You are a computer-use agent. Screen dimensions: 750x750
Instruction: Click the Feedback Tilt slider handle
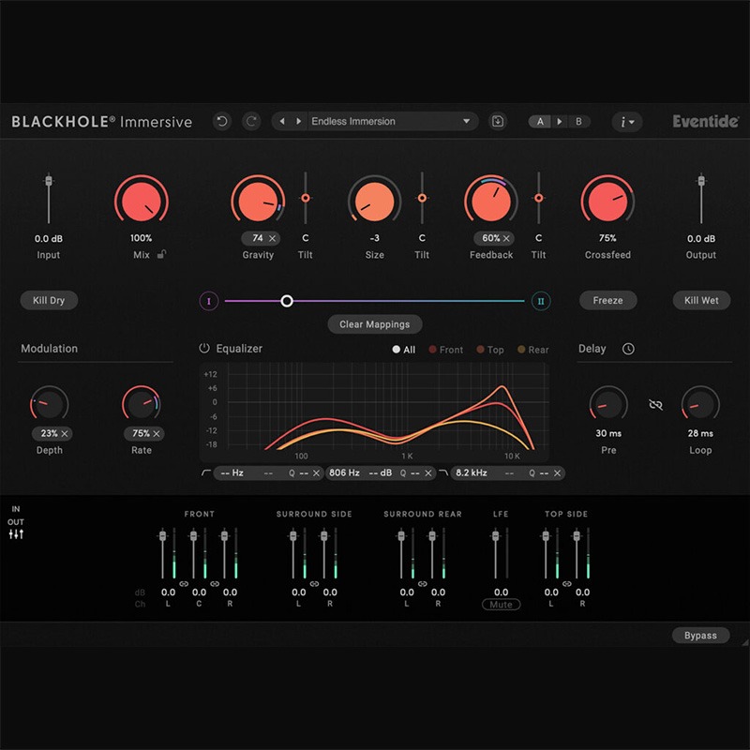point(538,198)
